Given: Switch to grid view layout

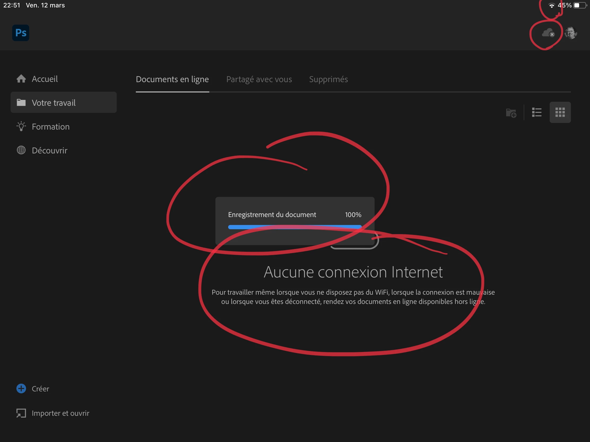Looking at the screenshot, I should click(560, 112).
